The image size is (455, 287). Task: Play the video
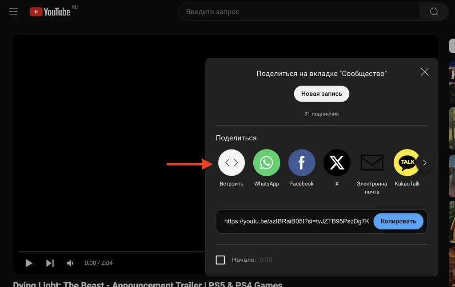tap(29, 263)
